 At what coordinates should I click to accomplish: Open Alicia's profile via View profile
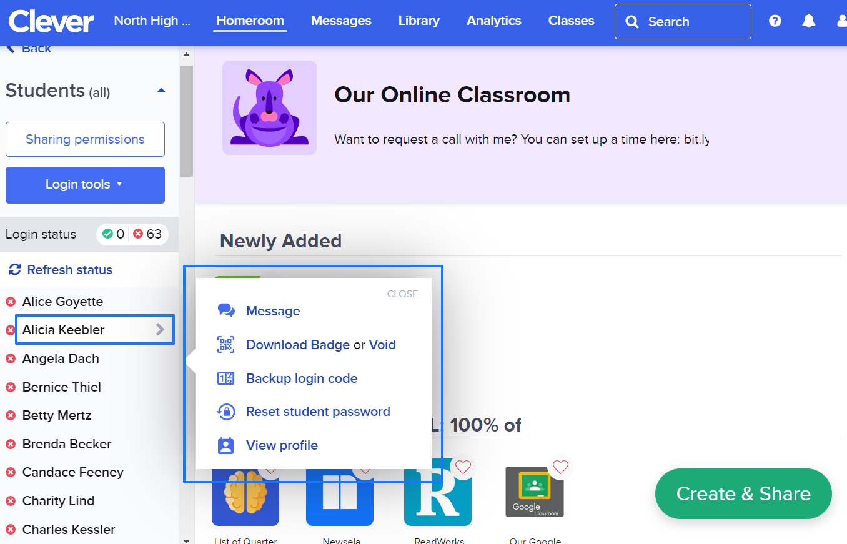click(x=282, y=445)
